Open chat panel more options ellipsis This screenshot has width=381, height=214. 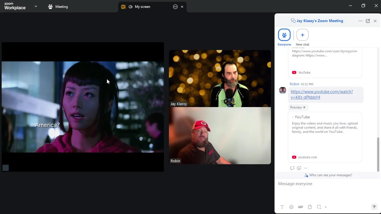coord(360,21)
